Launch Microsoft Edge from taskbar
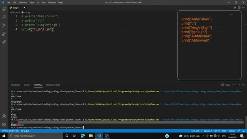247x139 pixels. point(83,136)
